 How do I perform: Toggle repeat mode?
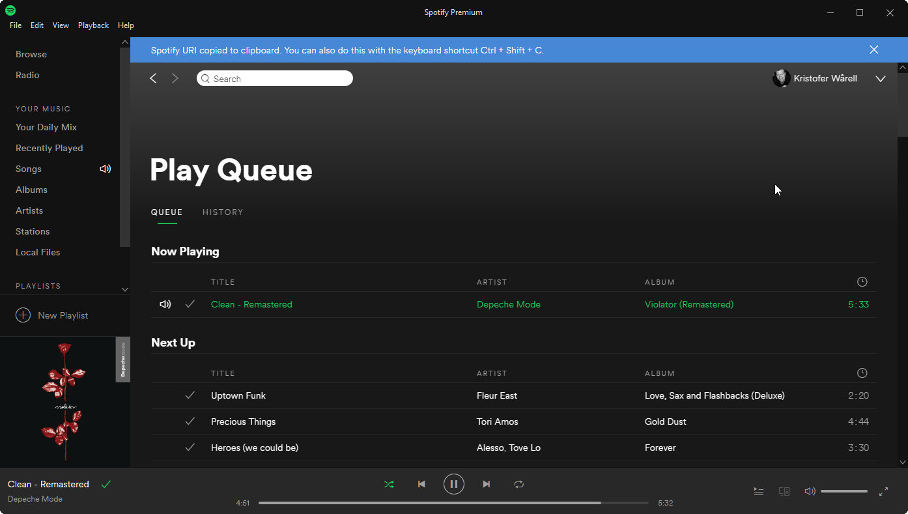coord(518,484)
